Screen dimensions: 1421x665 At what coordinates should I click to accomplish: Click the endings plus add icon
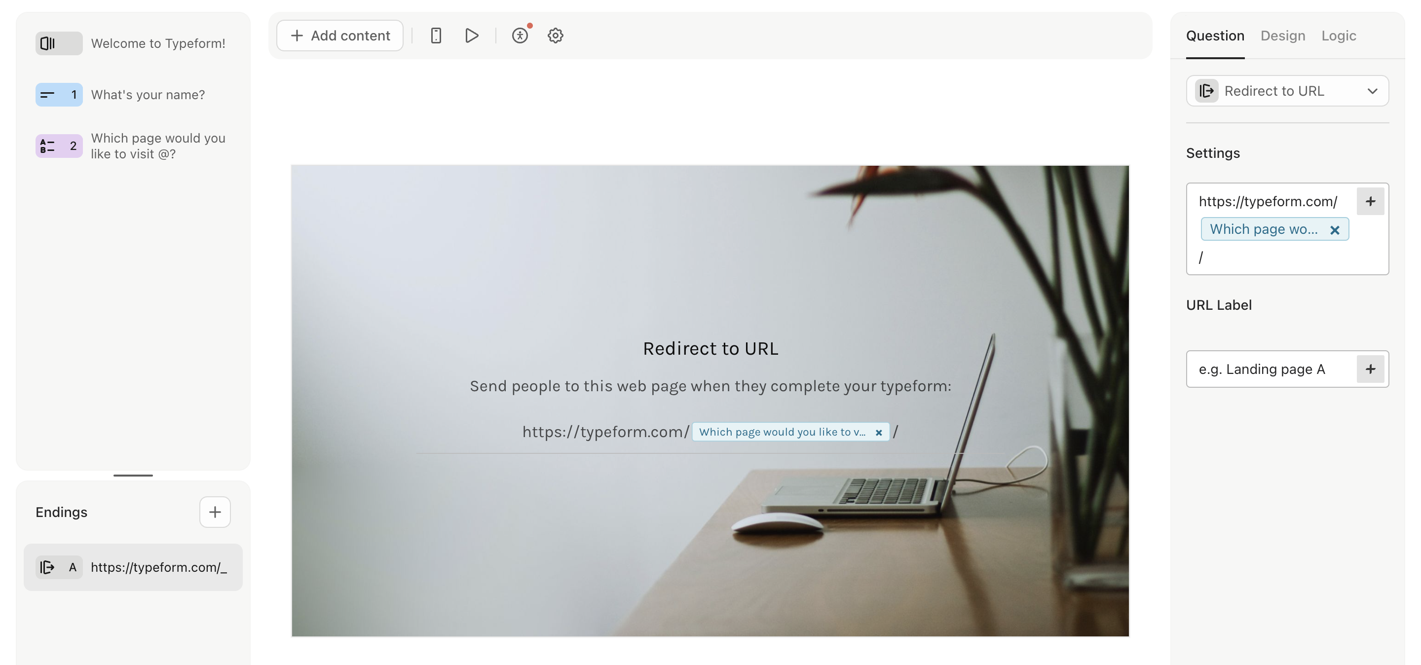pyautogui.click(x=215, y=511)
